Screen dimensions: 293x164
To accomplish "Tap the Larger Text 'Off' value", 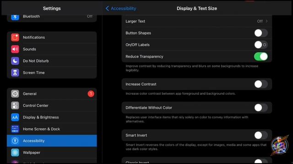I will [260, 21].
